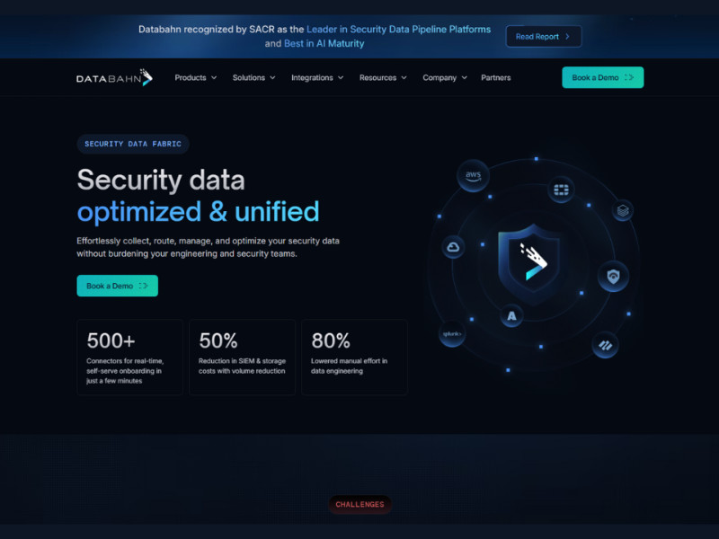Click Book a Demo below hero text
Viewport: 719px width, 539px height.
[118, 286]
